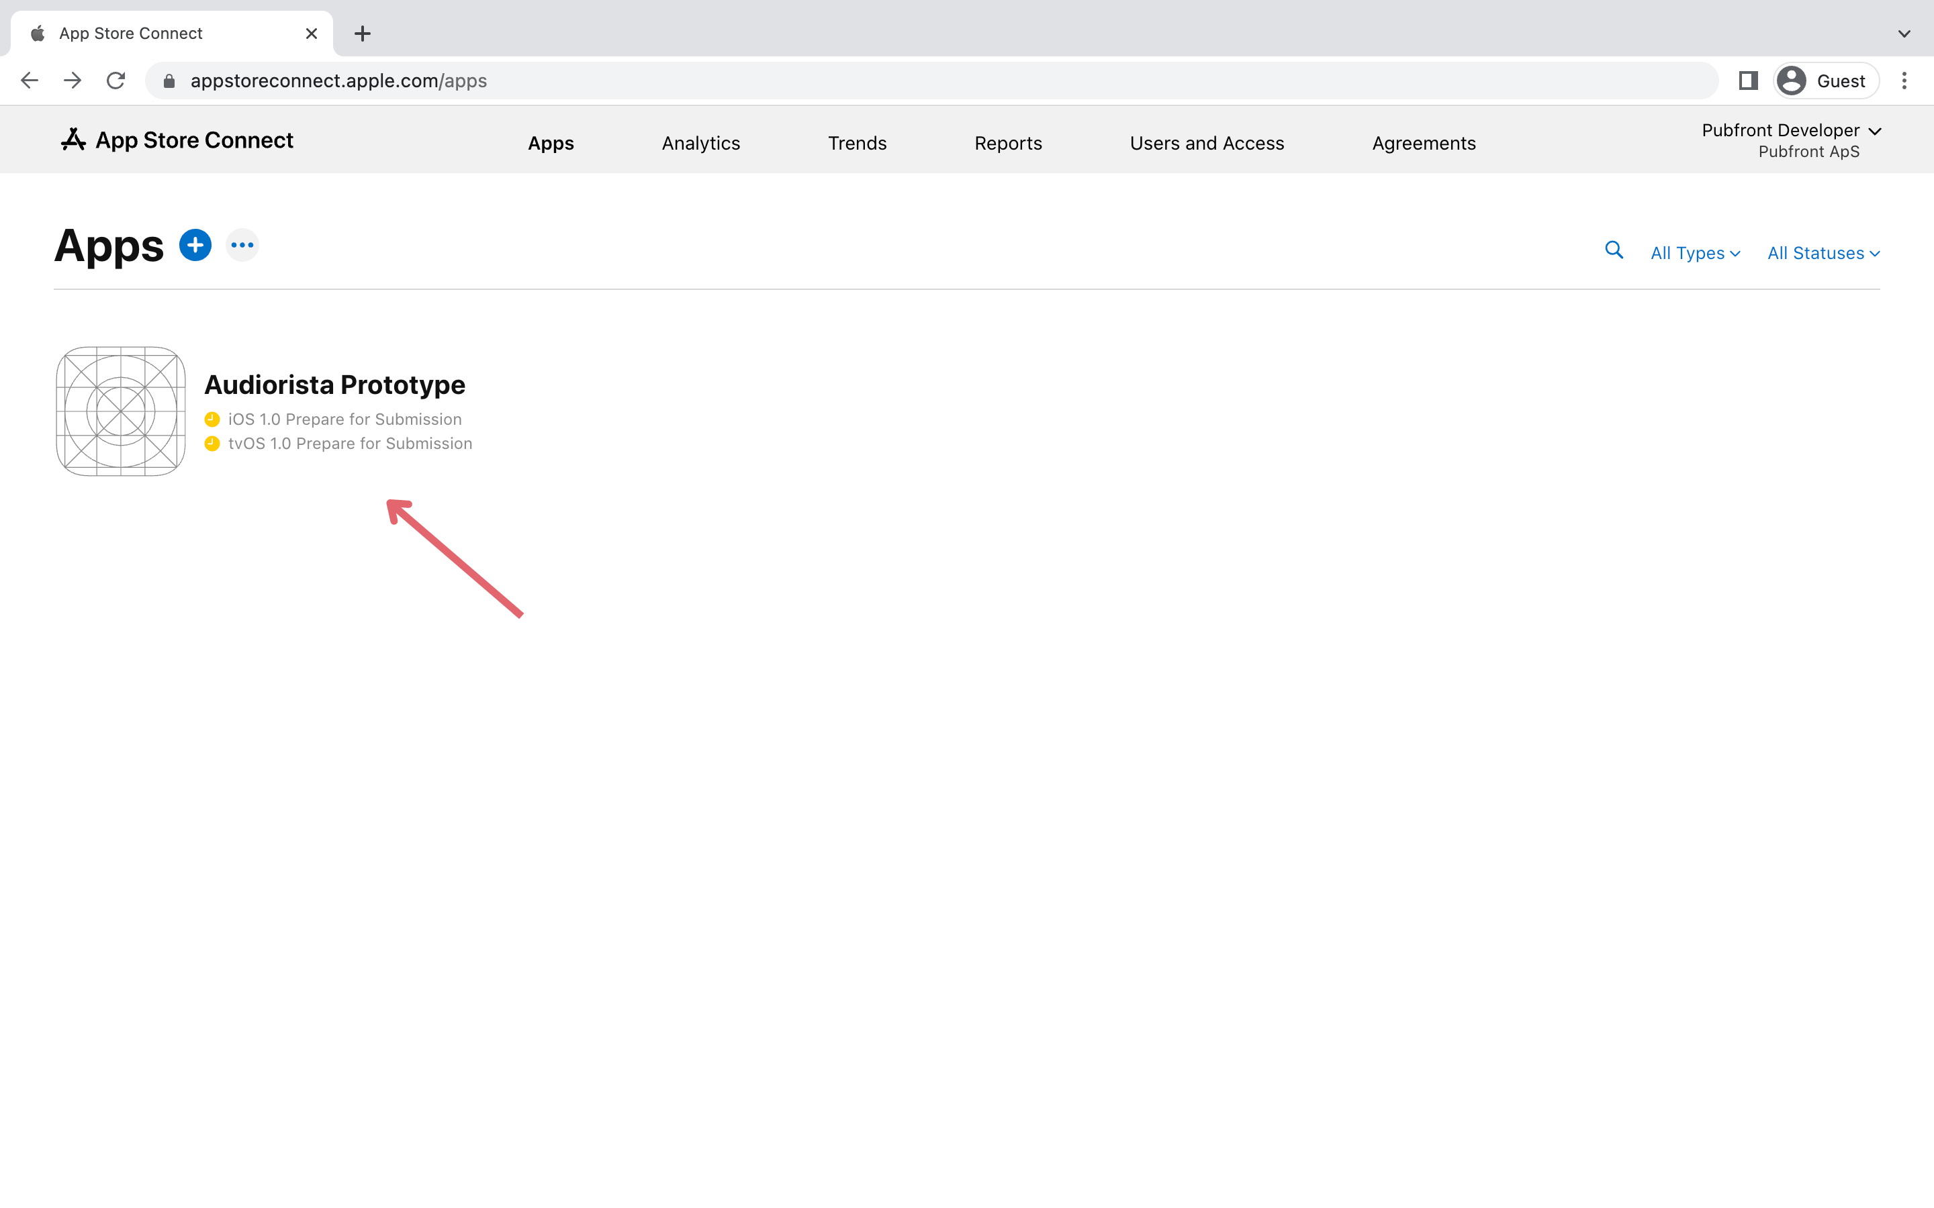Select the App Store Connect browser tab
This screenshot has width=1934, height=1208.
pos(172,34)
